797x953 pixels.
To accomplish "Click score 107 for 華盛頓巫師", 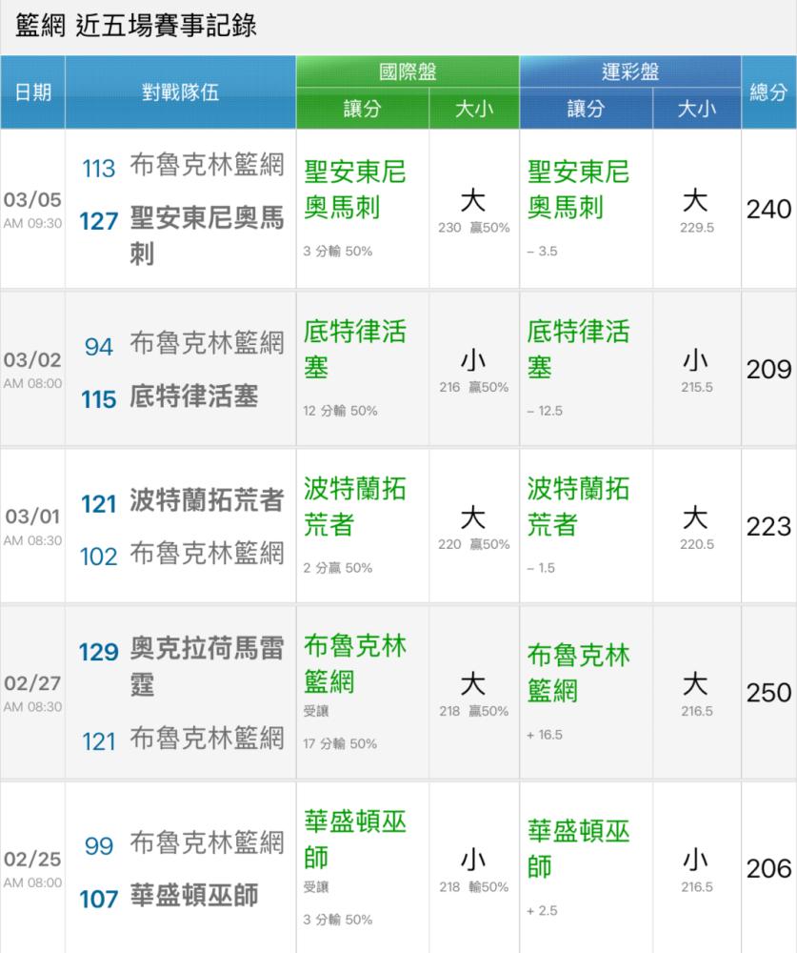I will 98,899.
